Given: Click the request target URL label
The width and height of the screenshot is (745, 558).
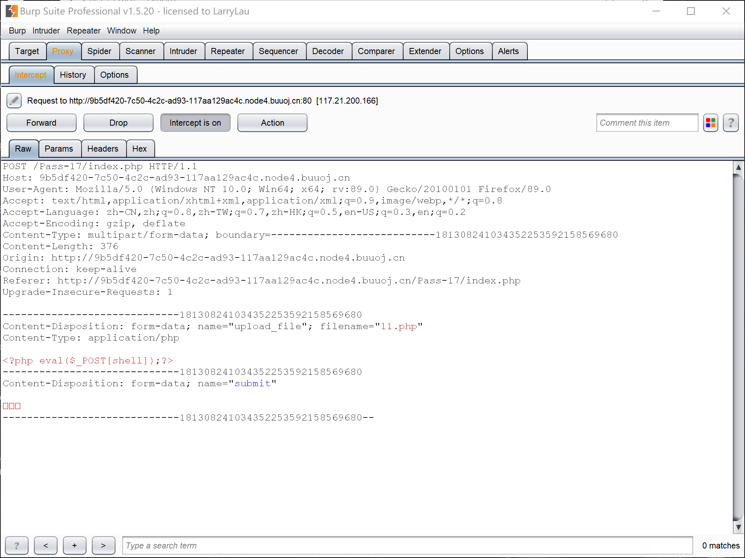Looking at the screenshot, I should pyautogui.click(x=203, y=101).
